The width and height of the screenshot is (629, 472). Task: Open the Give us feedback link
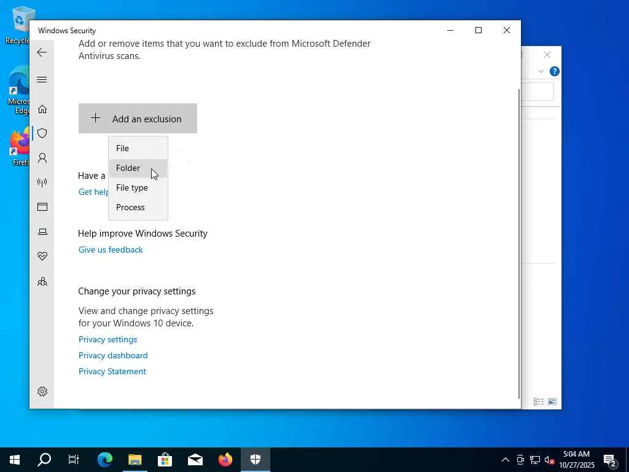coord(111,250)
